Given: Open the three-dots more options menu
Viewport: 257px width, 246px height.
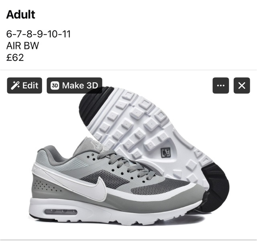Looking at the screenshot, I should pyautogui.click(x=220, y=85).
